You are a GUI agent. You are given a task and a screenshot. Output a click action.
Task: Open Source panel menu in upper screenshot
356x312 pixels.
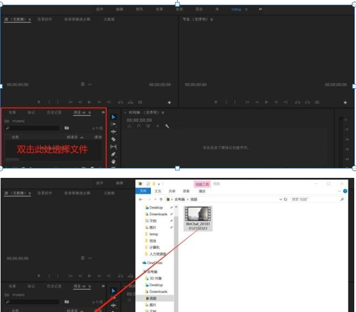click(30, 20)
